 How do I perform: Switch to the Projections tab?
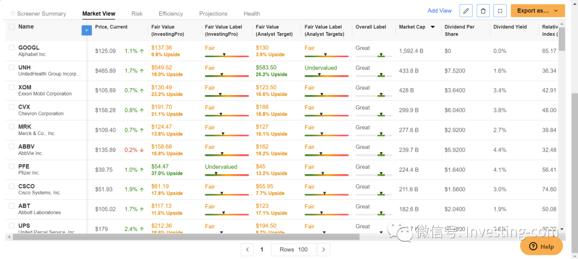[213, 13]
